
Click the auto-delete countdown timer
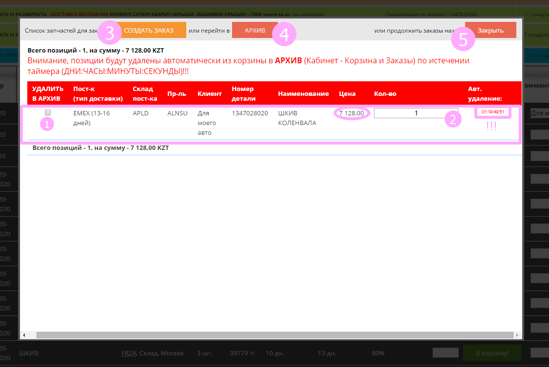(492, 112)
